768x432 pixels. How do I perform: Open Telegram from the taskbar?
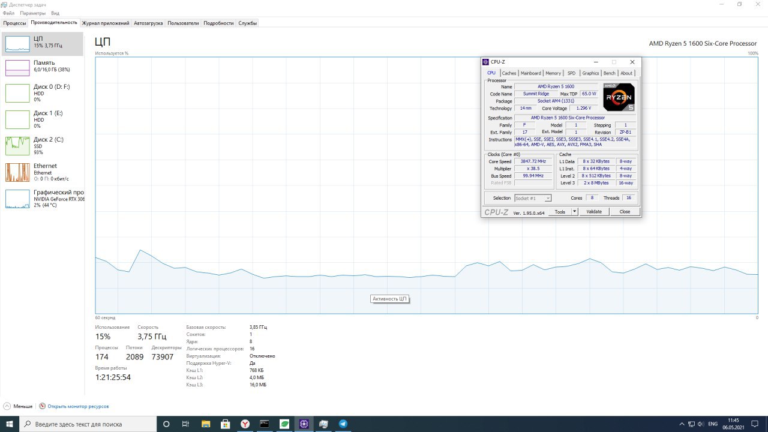pyautogui.click(x=344, y=424)
